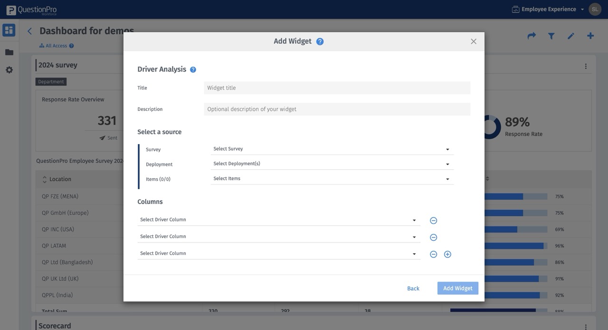Remove the second driver column row

[x=433, y=238]
